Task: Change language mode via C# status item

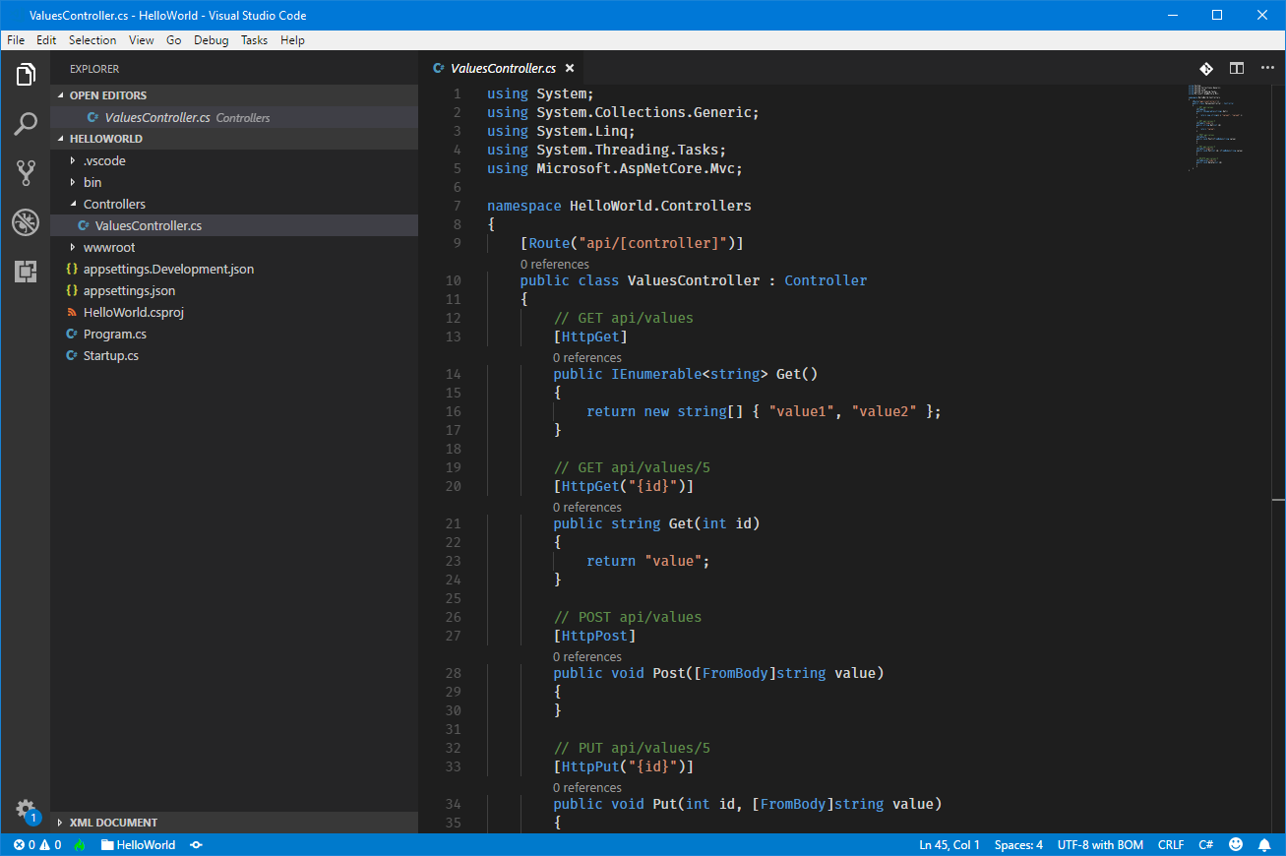Action: point(1205,844)
